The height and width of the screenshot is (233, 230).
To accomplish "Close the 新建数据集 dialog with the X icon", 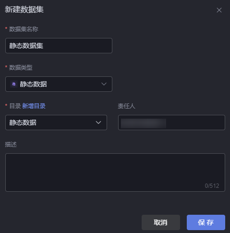I will tap(219, 10).
